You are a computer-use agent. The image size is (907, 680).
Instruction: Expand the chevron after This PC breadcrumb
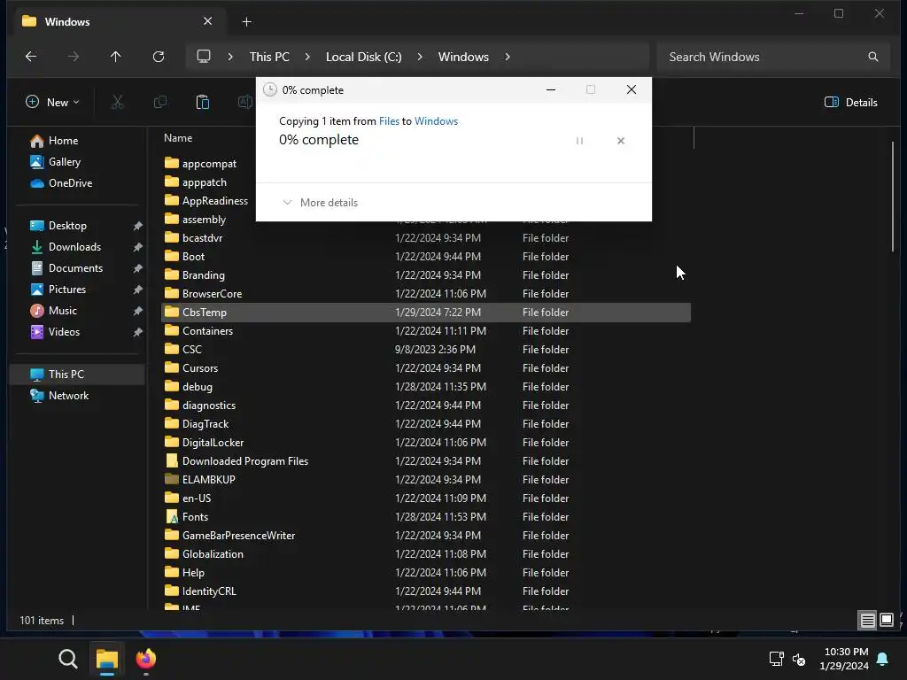click(307, 57)
